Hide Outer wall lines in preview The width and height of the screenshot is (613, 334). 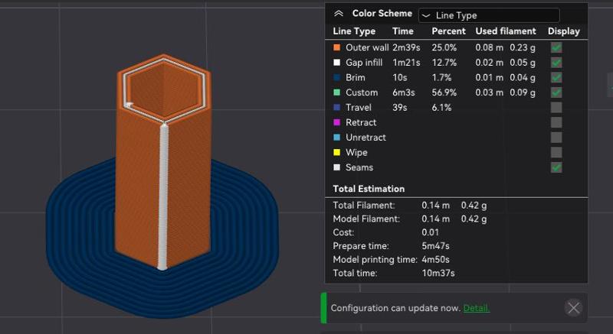[x=556, y=47]
